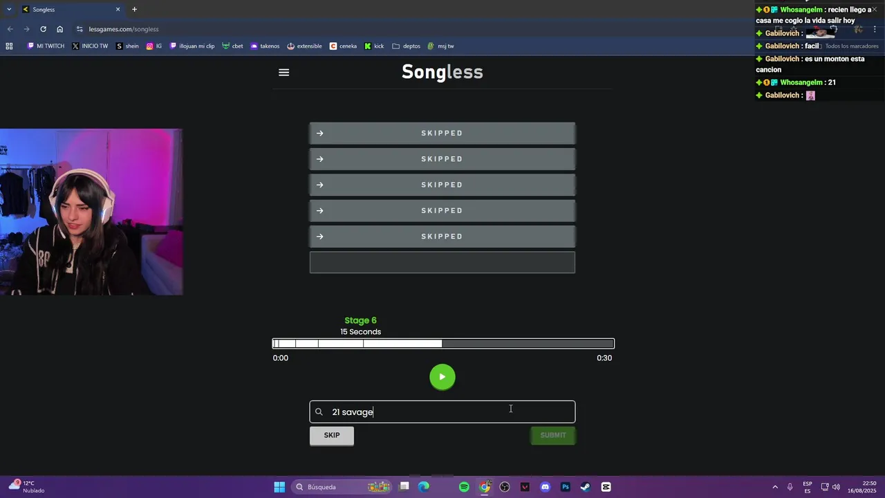
Task: Open the illojuan mi clip bookmark
Action: pyautogui.click(x=192, y=46)
